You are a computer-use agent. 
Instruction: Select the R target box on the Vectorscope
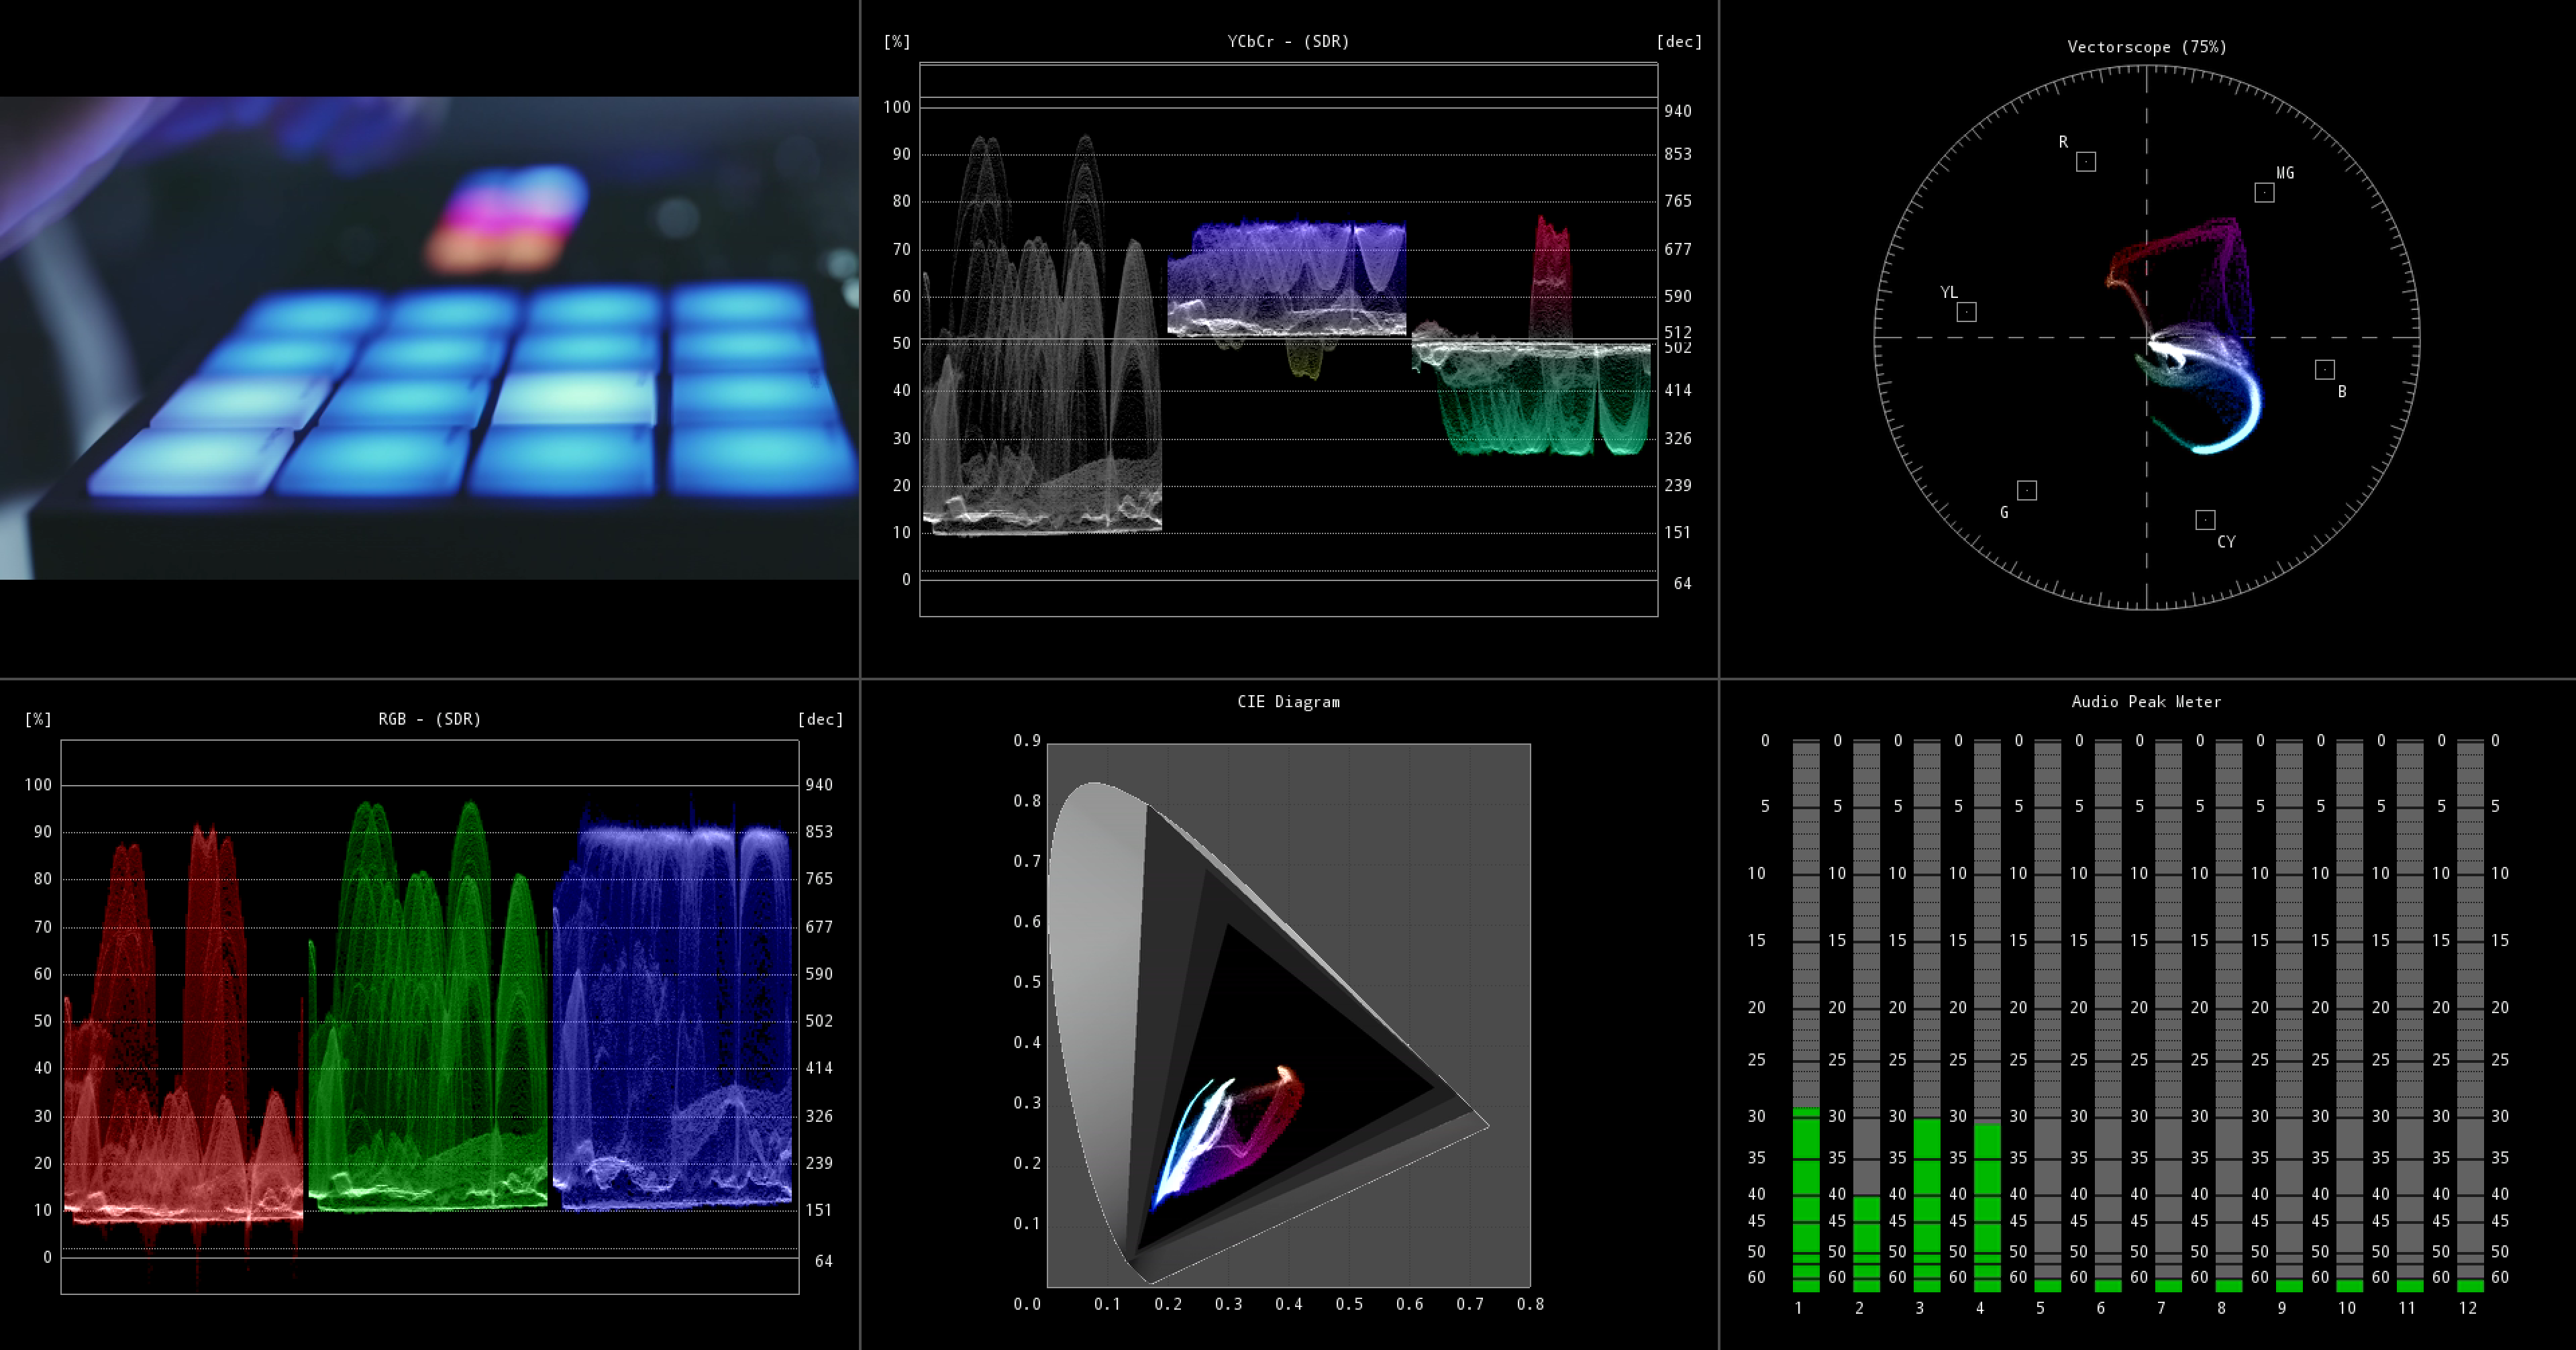2085,160
